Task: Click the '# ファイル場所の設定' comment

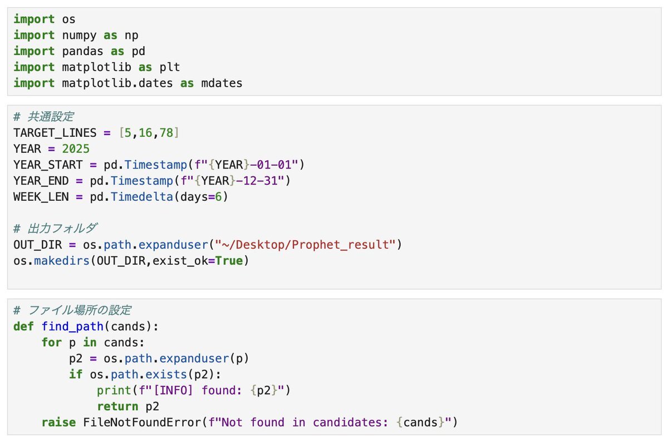Action: (x=72, y=310)
